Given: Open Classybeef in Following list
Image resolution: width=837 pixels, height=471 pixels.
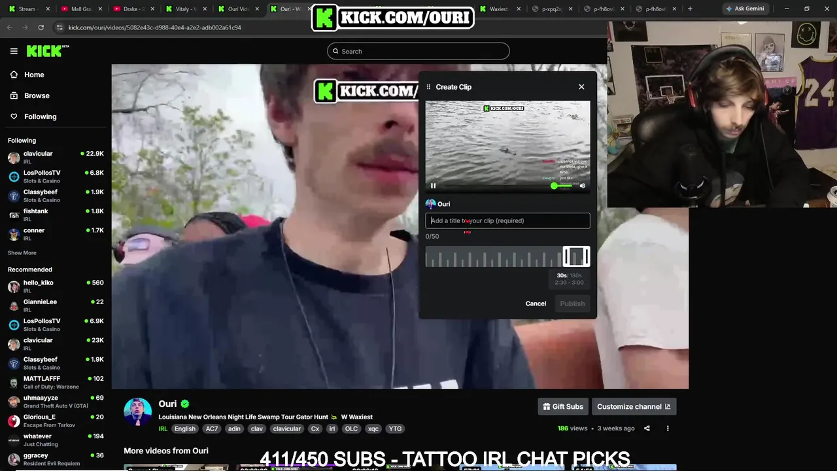Looking at the screenshot, I should tap(56, 196).
